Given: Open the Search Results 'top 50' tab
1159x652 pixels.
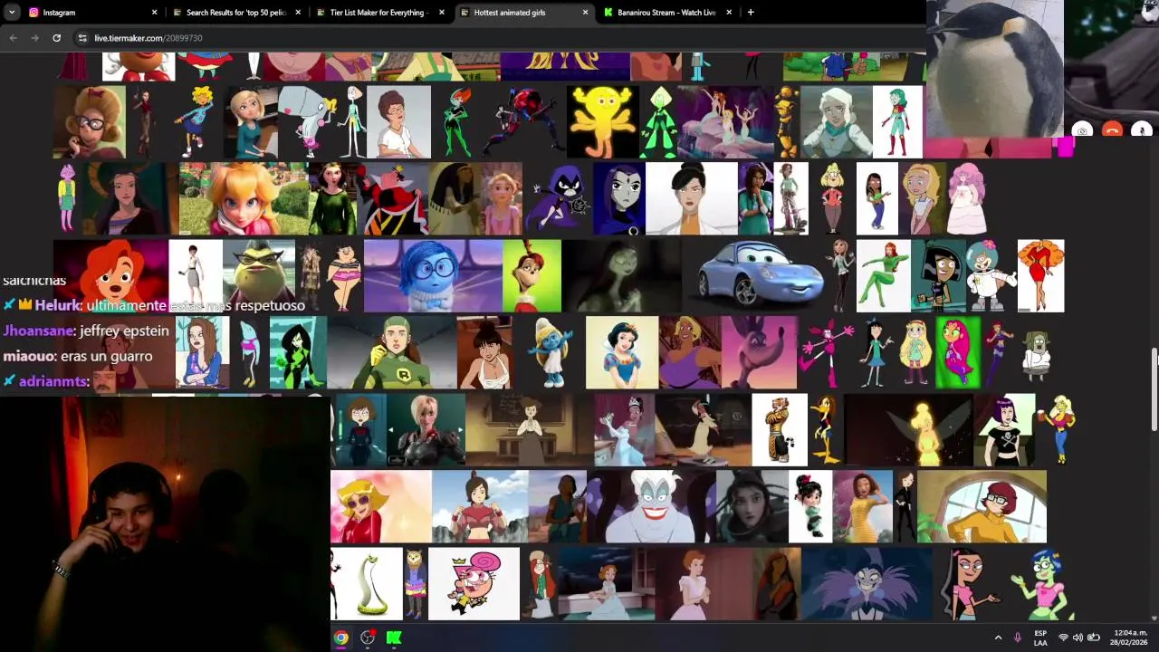Looking at the screenshot, I should point(234,13).
